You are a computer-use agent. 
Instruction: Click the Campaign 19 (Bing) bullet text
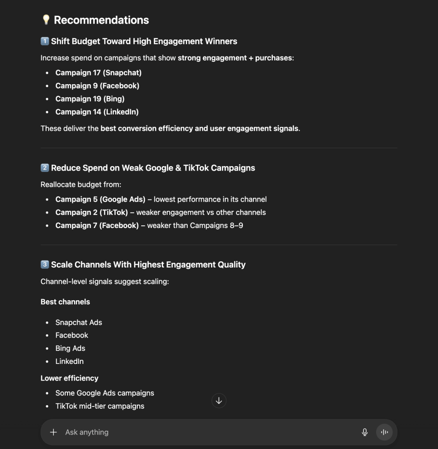tap(90, 99)
